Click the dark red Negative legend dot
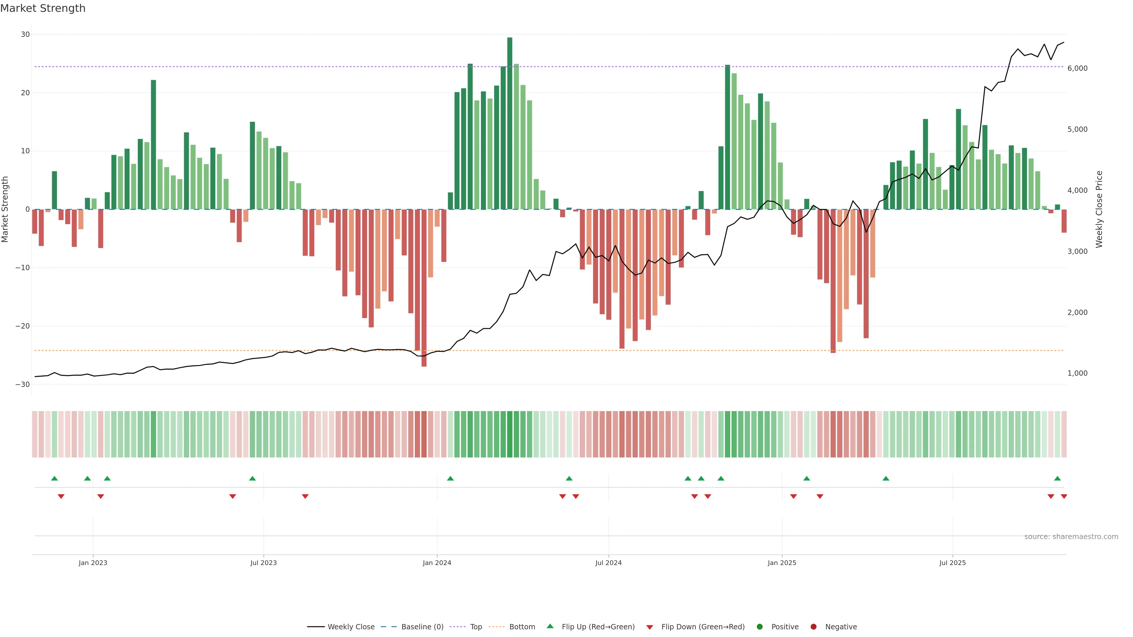This screenshot has height=637, width=1133. coord(813,626)
